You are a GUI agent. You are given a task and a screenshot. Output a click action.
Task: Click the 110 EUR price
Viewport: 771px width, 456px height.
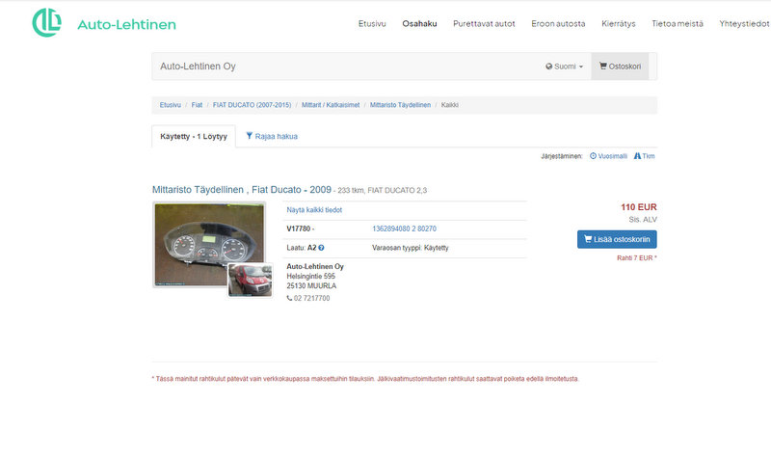tap(638, 207)
